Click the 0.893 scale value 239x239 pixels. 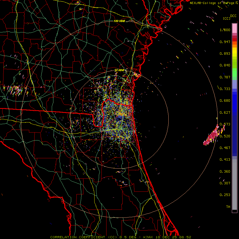tap(225, 53)
